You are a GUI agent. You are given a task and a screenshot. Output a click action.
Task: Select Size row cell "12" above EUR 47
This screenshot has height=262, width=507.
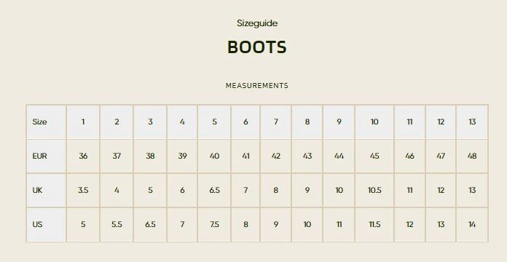(x=441, y=122)
